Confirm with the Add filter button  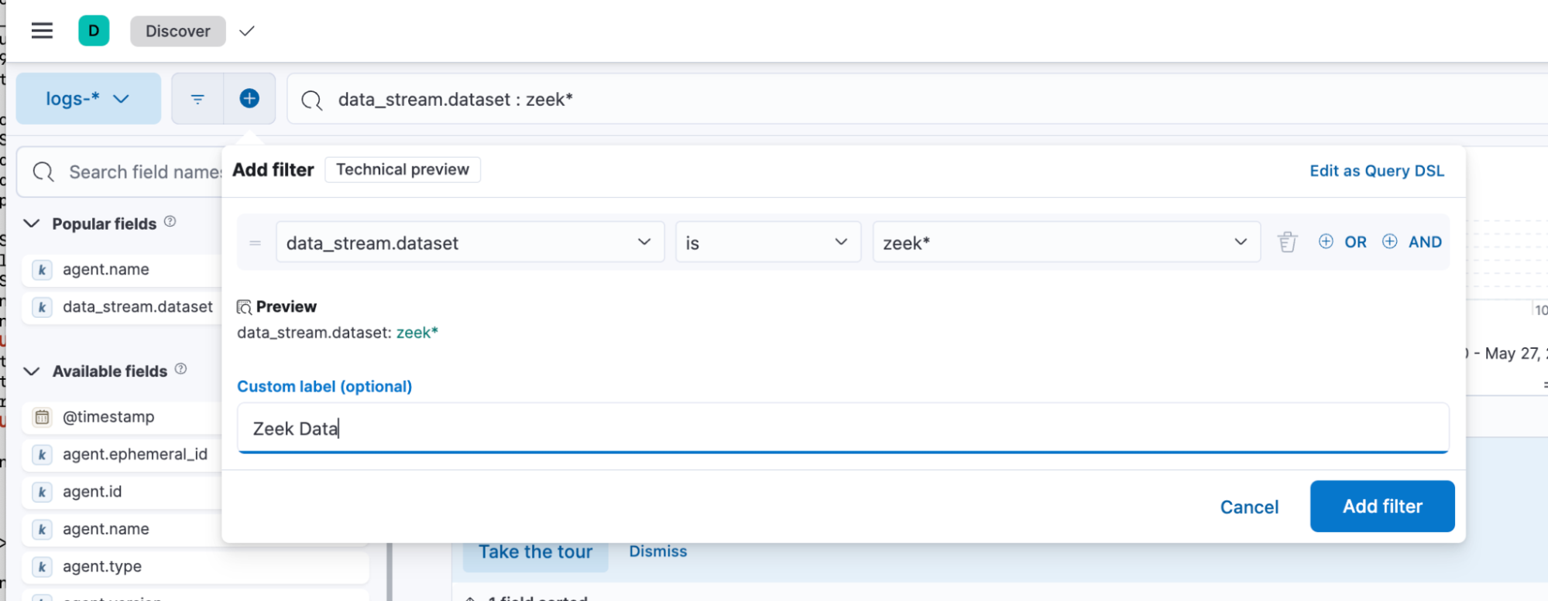[x=1382, y=506]
